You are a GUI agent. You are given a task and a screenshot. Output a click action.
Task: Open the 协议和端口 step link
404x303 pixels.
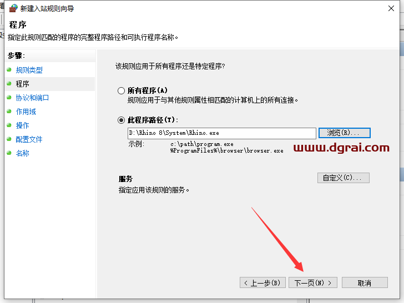32,98
